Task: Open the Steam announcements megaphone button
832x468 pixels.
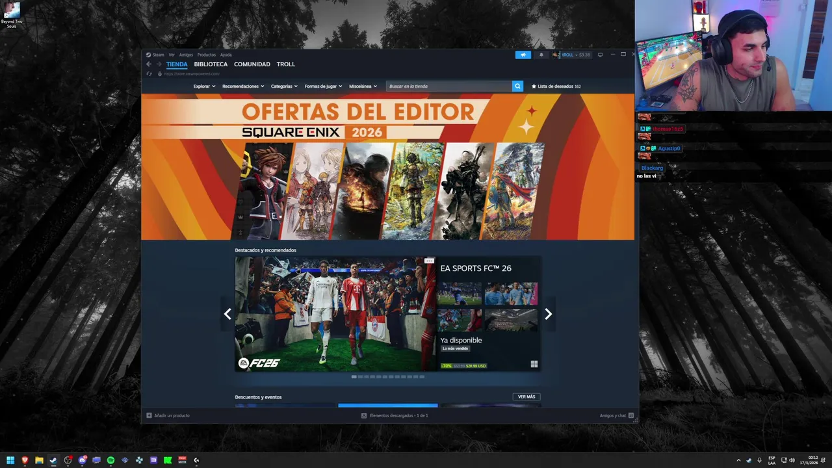Action: click(x=523, y=55)
